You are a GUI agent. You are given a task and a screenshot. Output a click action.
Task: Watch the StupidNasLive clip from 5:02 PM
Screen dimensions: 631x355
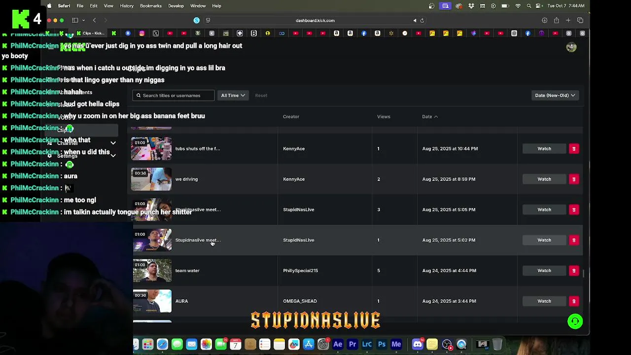coord(544,240)
